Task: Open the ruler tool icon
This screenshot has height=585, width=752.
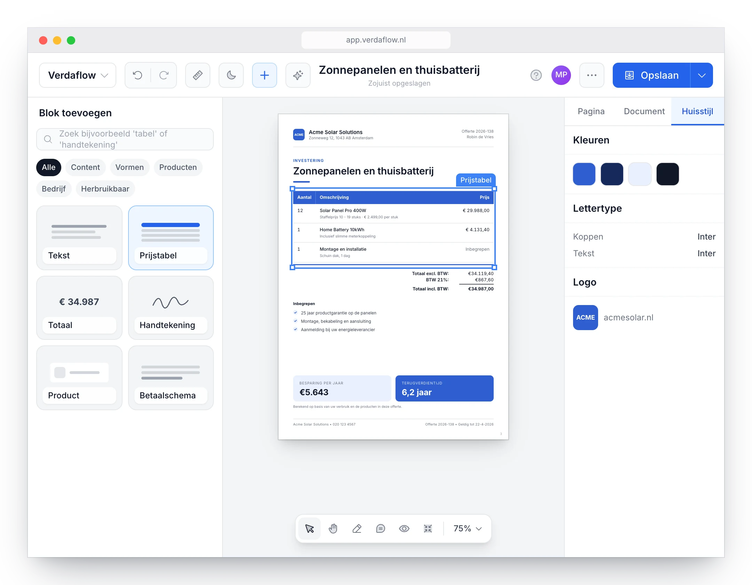Action: tap(198, 75)
